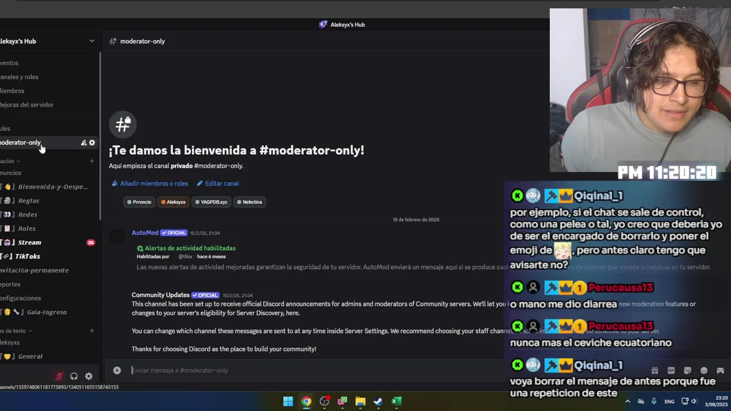The width and height of the screenshot is (731, 411).
Task: Open the game controller apps icon
Action: click(720, 370)
